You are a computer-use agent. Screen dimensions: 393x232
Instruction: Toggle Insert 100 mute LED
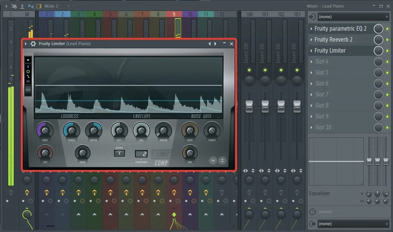coord(249,70)
